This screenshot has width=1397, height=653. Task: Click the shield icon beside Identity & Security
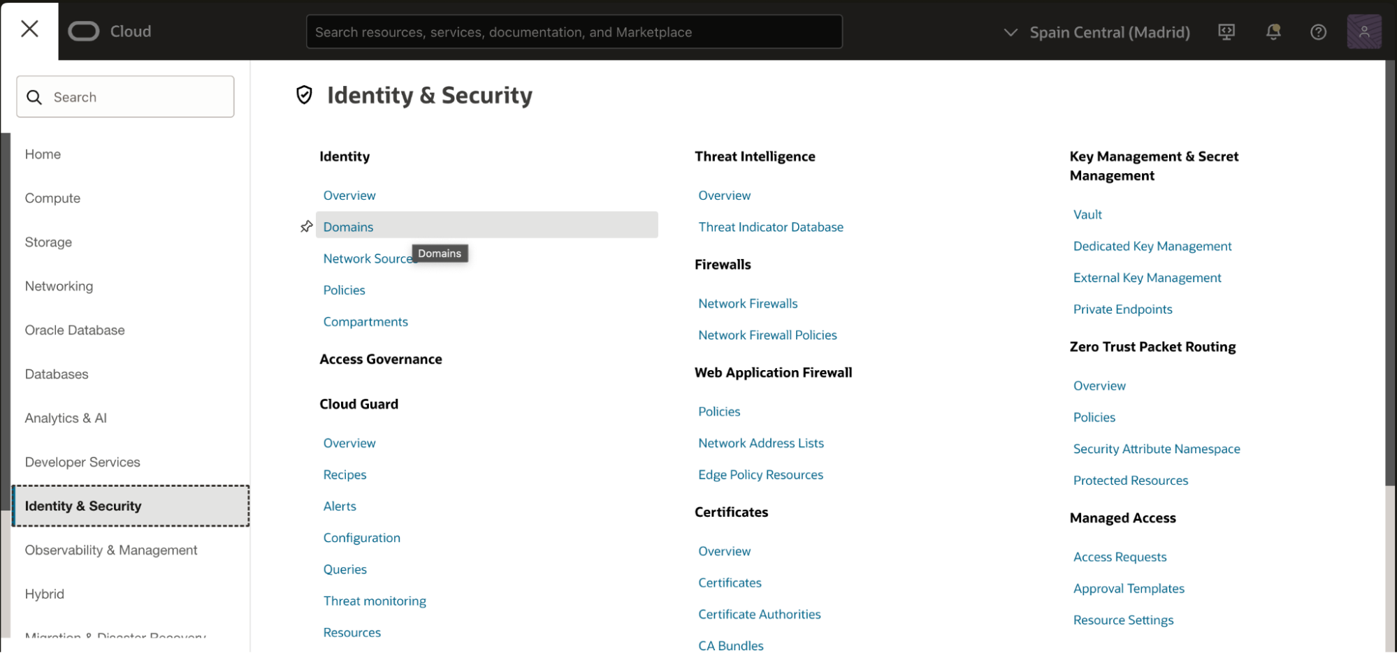304,95
